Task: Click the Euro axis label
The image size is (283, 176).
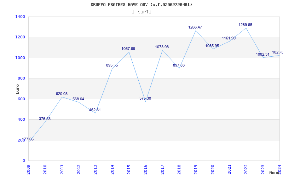Action: pos(17,89)
